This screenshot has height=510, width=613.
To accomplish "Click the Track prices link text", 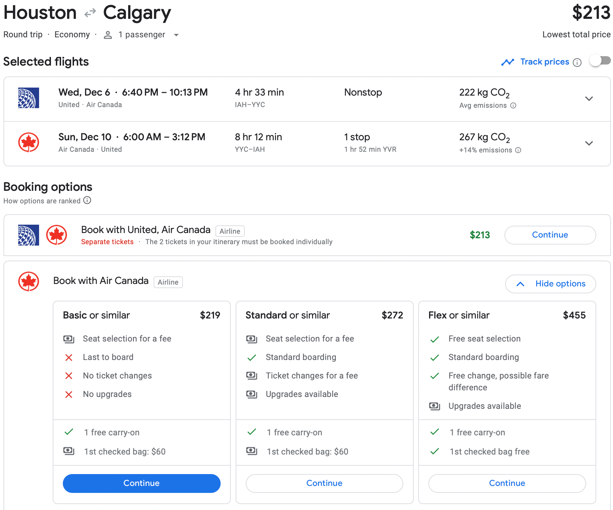I will tap(544, 62).
